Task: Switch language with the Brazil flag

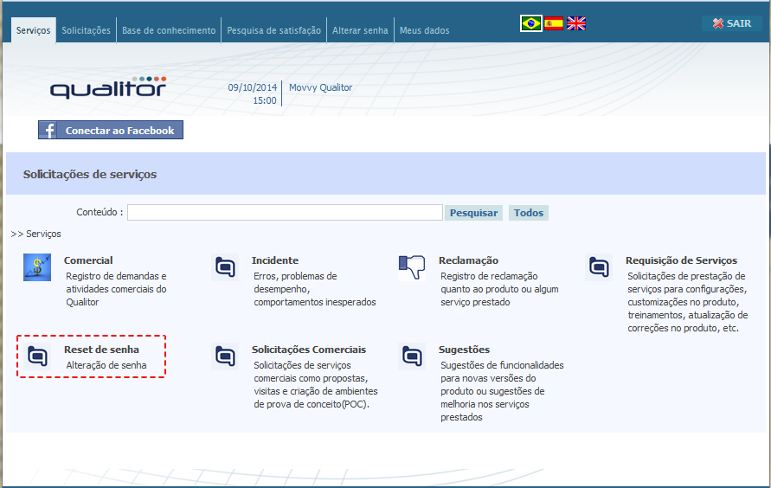Action: (531, 23)
